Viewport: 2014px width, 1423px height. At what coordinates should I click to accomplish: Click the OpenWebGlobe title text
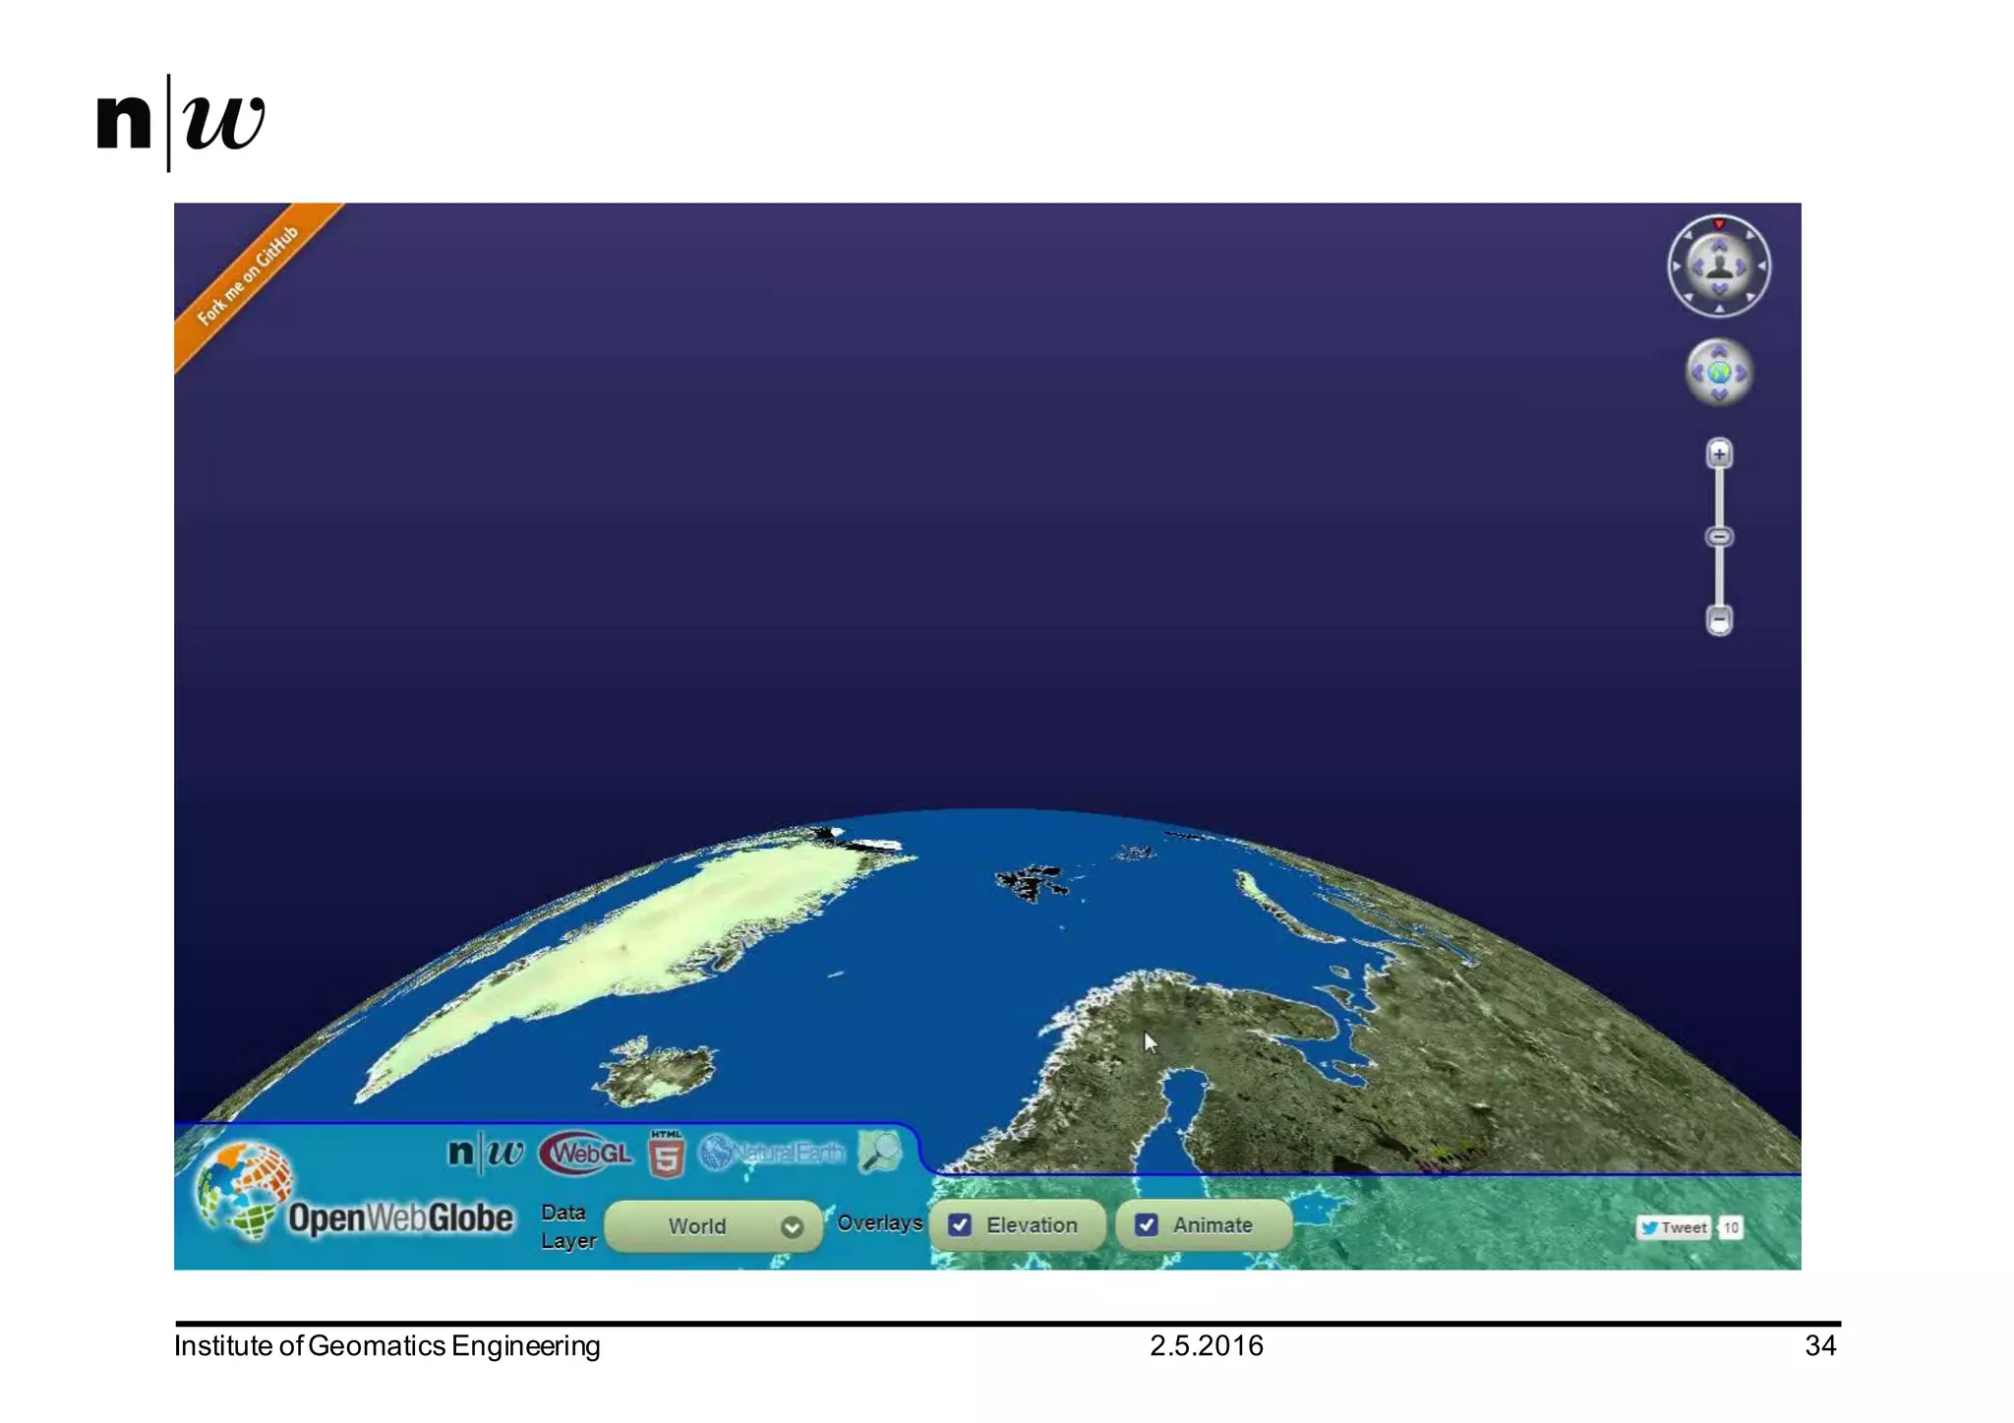400,1218
